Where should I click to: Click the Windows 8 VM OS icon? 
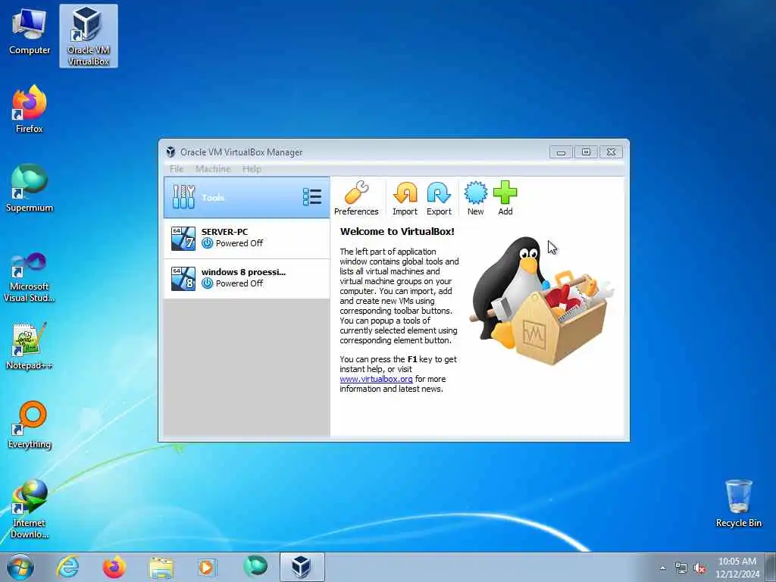[183, 279]
